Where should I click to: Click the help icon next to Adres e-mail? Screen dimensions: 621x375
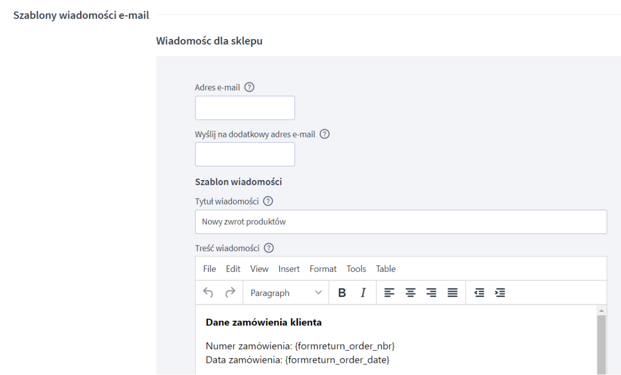tap(250, 88)
